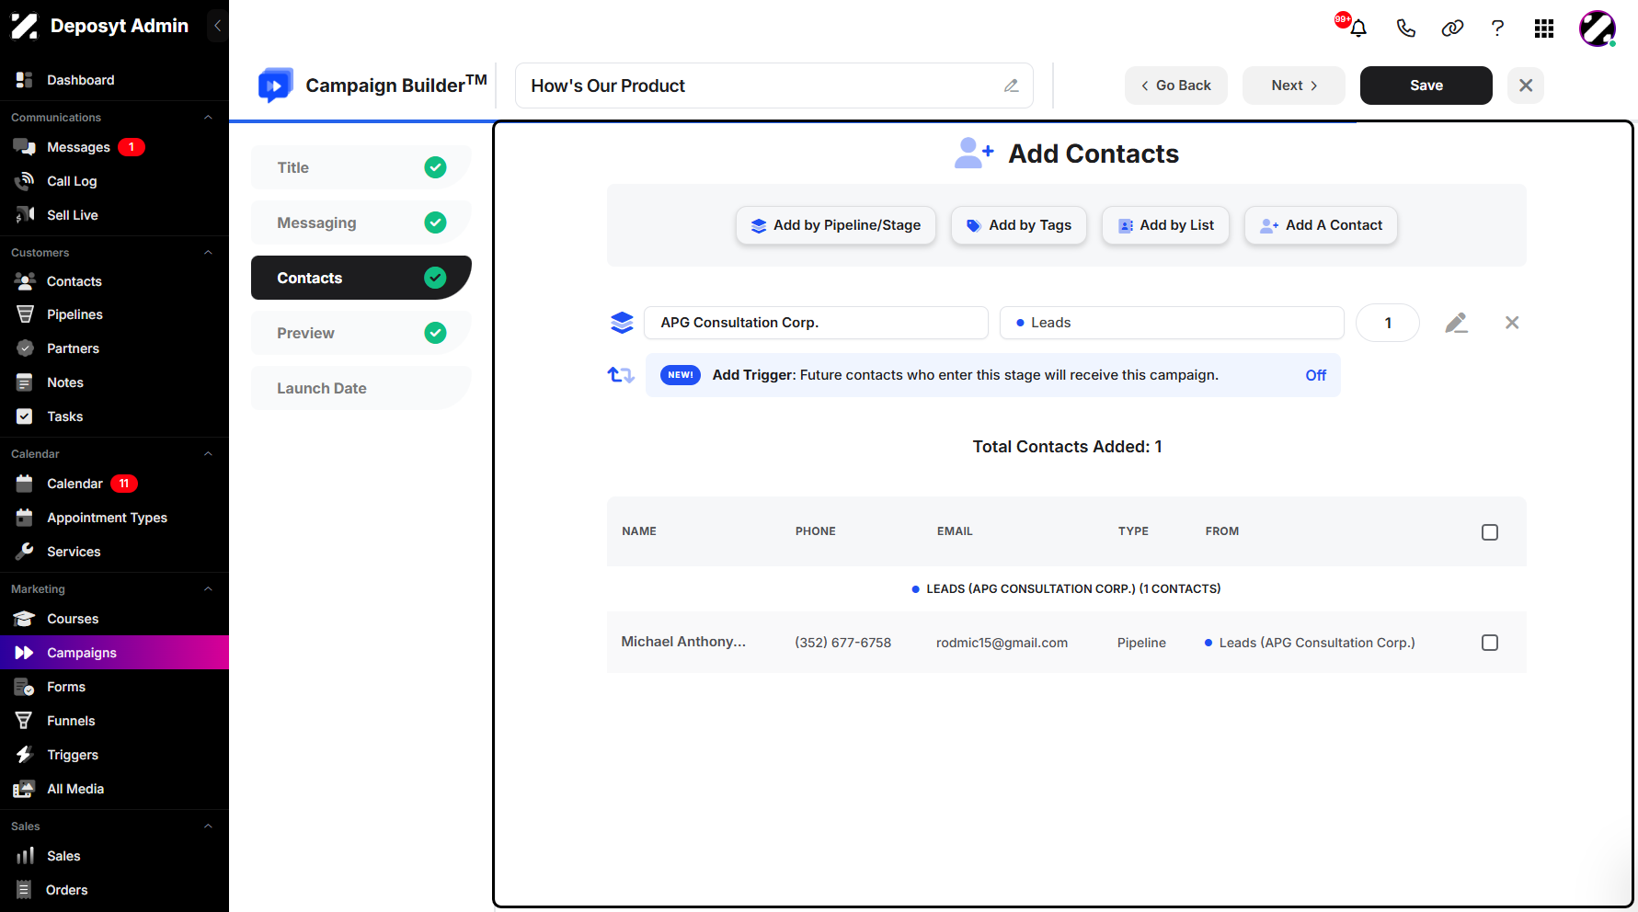Open the help question mark icon
Image resolution: width=1638 pixels, height=912 pixels.
pyautogui.click(x=1497, y=28)
